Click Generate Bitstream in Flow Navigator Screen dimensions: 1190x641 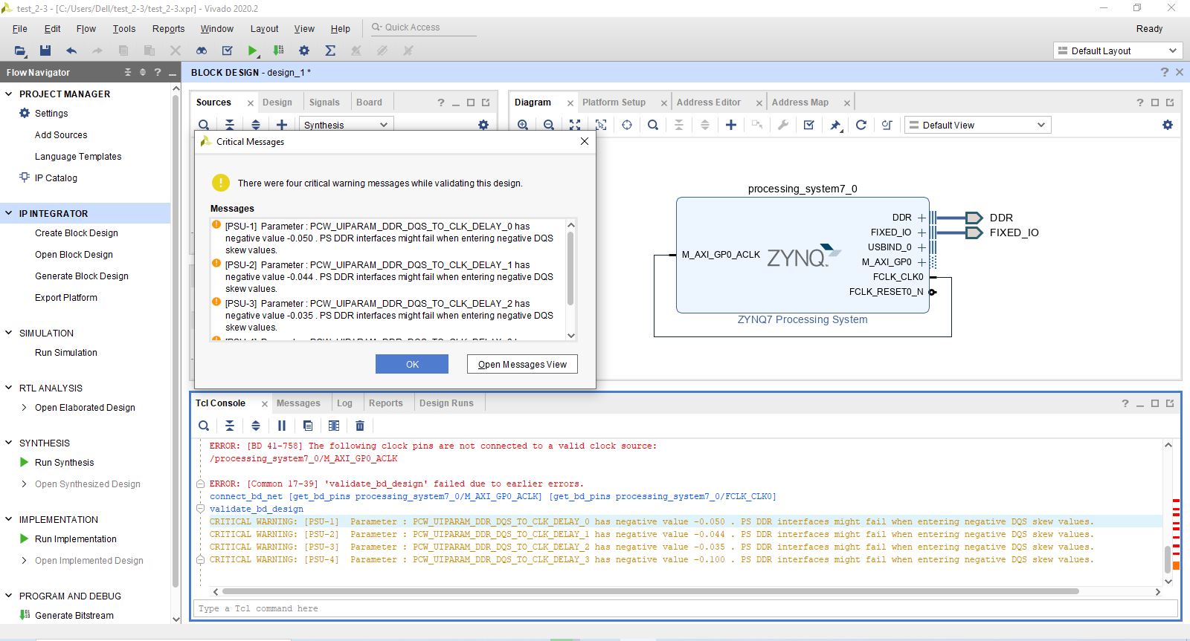tap(74, 616)
